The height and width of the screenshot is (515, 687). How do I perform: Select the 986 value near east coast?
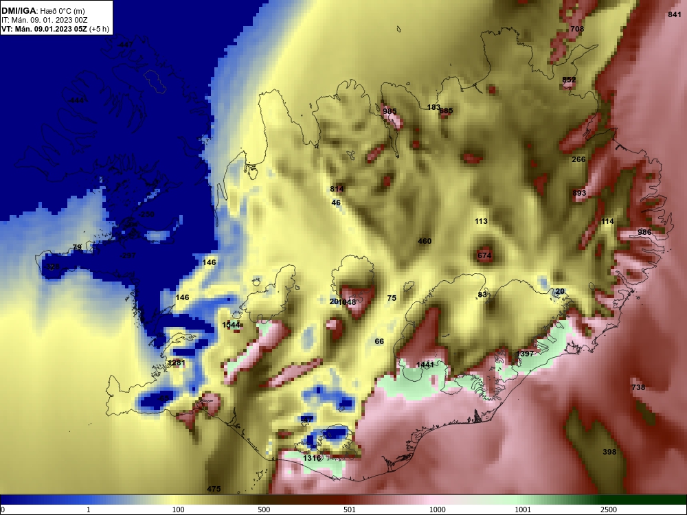pyautogui.click(x=644, y=232)
